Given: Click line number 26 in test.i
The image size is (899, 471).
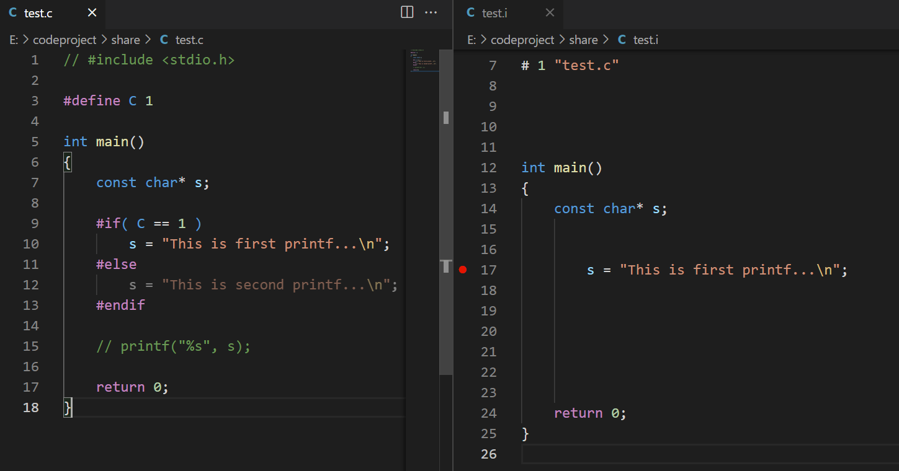Looking at the screenshot, I should [x=489, y=454].
